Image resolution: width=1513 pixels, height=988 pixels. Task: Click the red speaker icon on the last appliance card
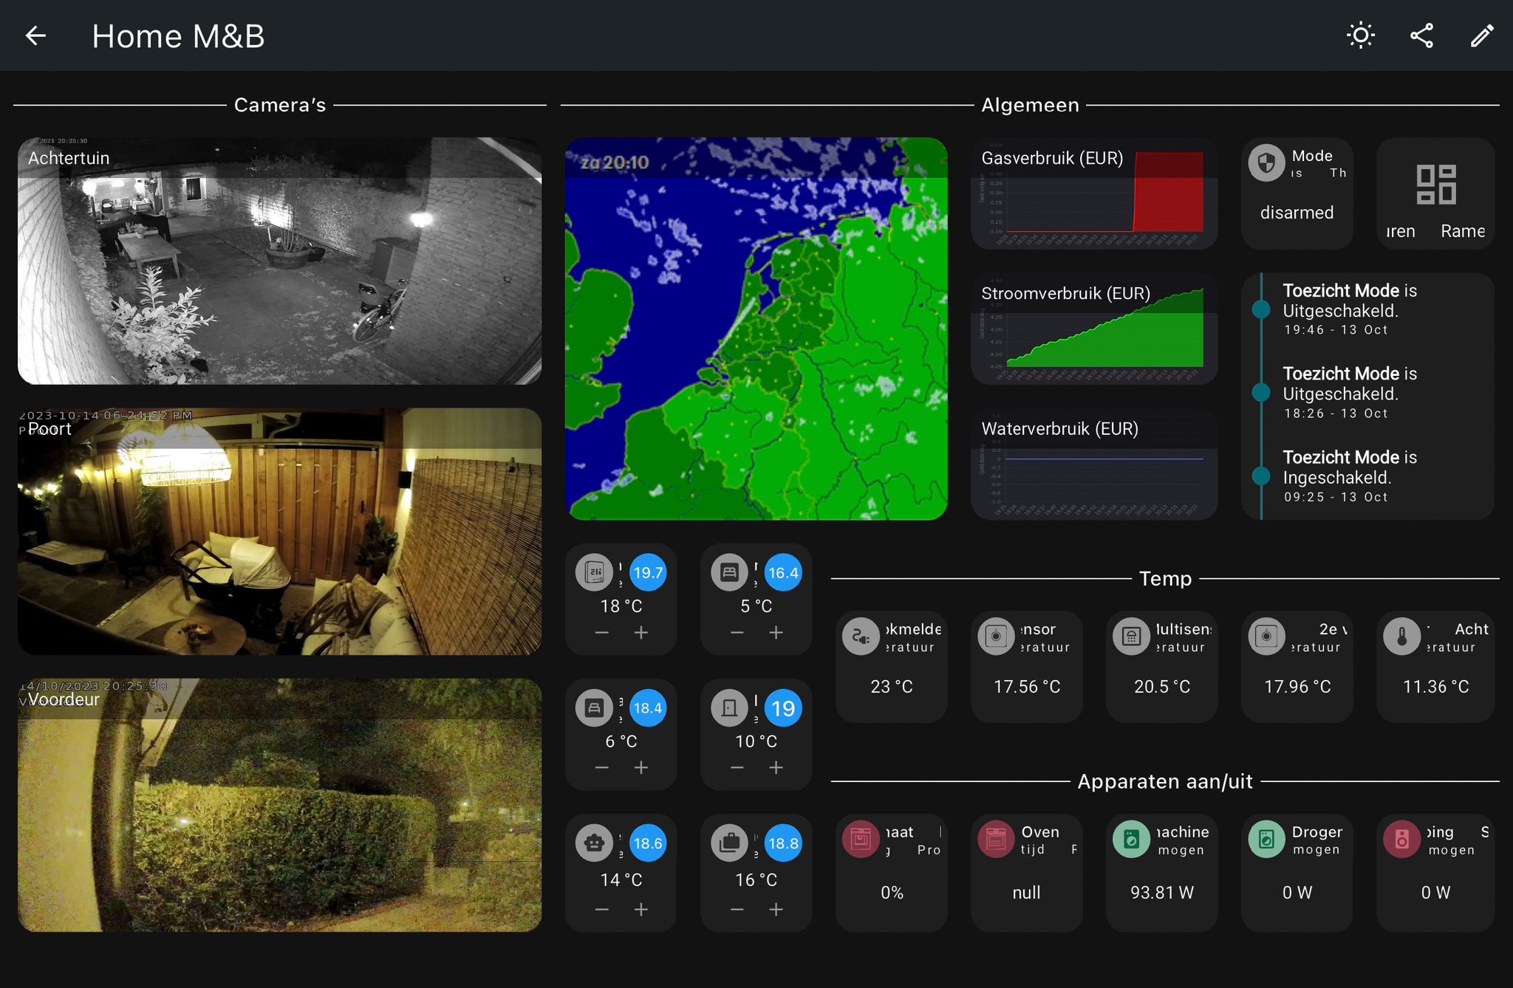tap(1402, 840)
